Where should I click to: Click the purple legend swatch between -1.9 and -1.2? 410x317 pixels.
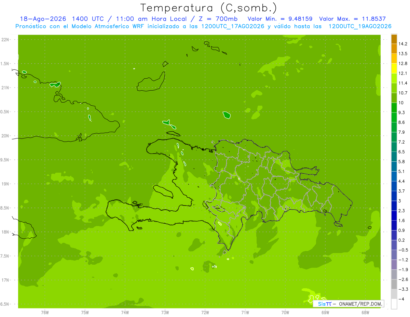pyautogui.click(x=394, y=265)
